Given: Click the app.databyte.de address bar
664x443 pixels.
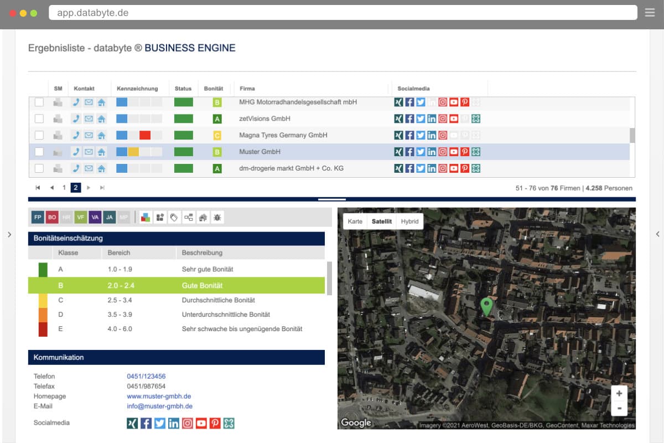Looking at the screenshot, I should pos(343,13).
